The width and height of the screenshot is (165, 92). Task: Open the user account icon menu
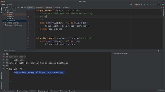click(130, 5)
